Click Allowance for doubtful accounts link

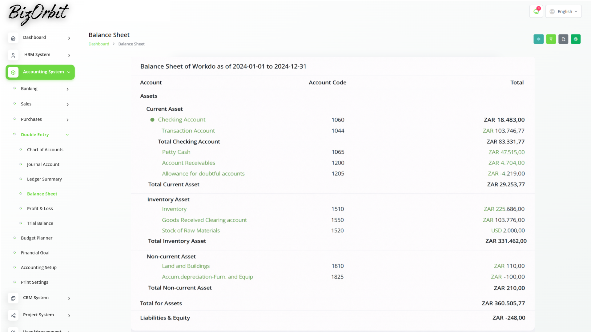pos(203,174)
